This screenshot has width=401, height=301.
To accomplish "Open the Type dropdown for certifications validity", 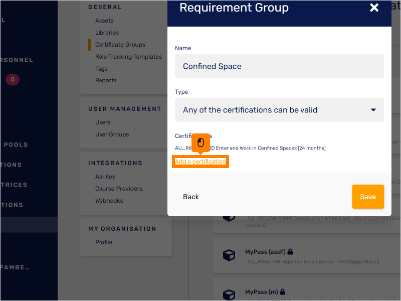I will pyautogui.click(x=279, y=109).
